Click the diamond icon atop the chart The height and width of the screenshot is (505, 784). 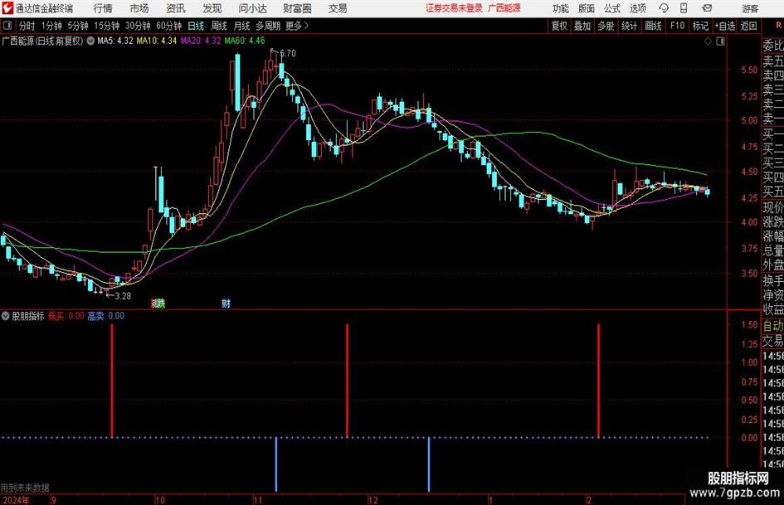coord(708,41)
